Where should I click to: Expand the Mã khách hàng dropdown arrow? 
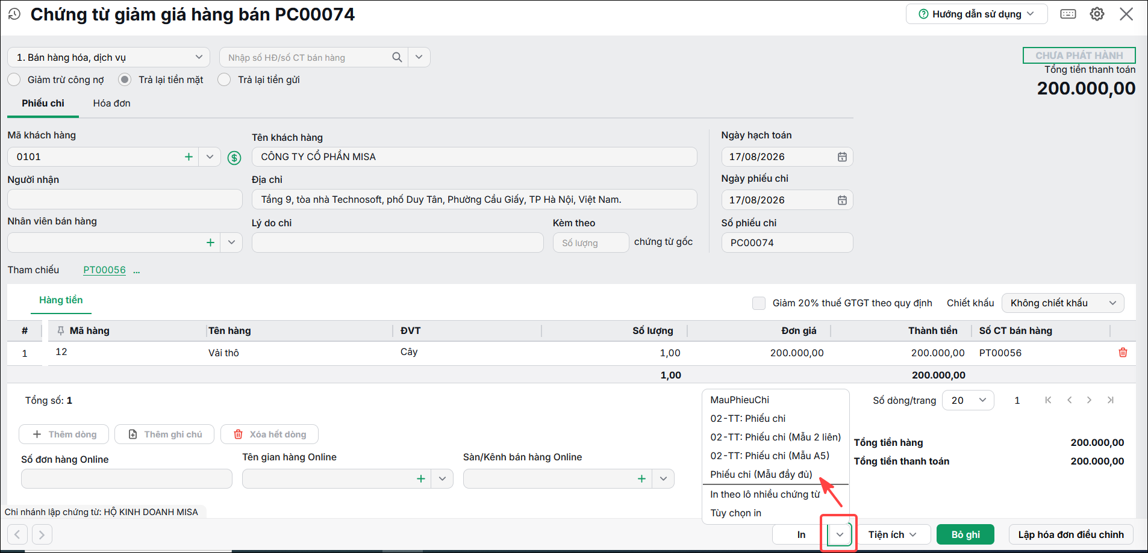[210, 156]
